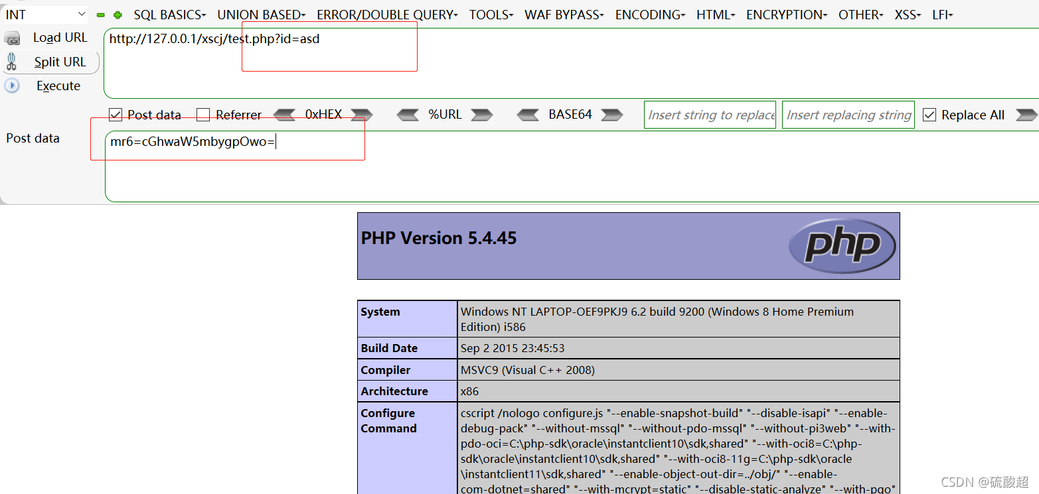The width and height of the screenshot is (1039, 494).
Task: Click the 0xHEX label
Action: click(x=323, y=114)
